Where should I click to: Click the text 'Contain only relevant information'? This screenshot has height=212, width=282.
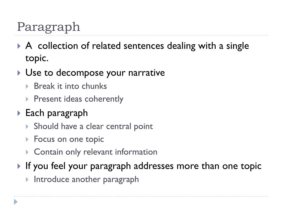point(96,152)
